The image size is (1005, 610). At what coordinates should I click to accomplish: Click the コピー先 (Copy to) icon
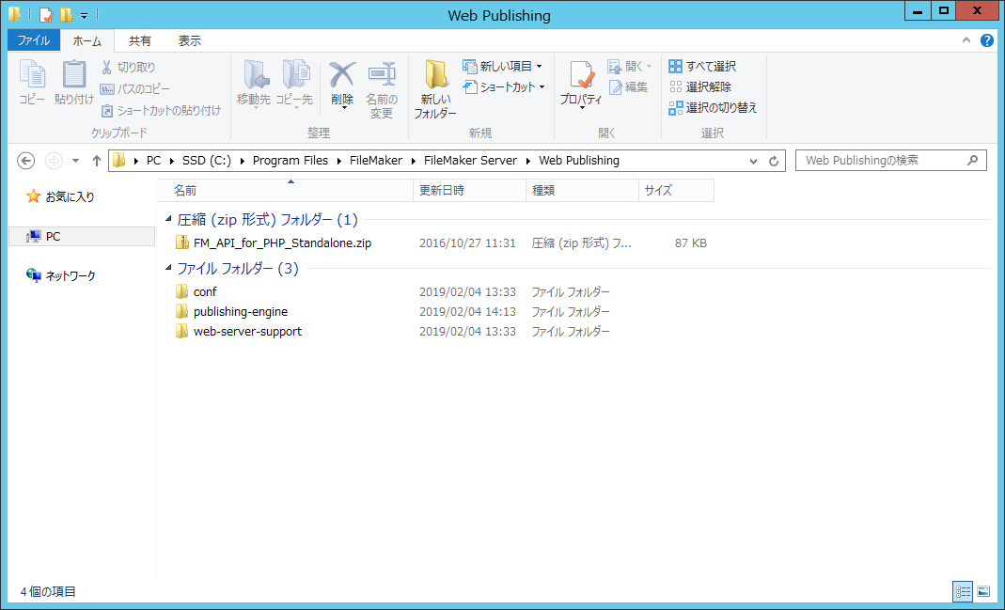tap(295, 75)
